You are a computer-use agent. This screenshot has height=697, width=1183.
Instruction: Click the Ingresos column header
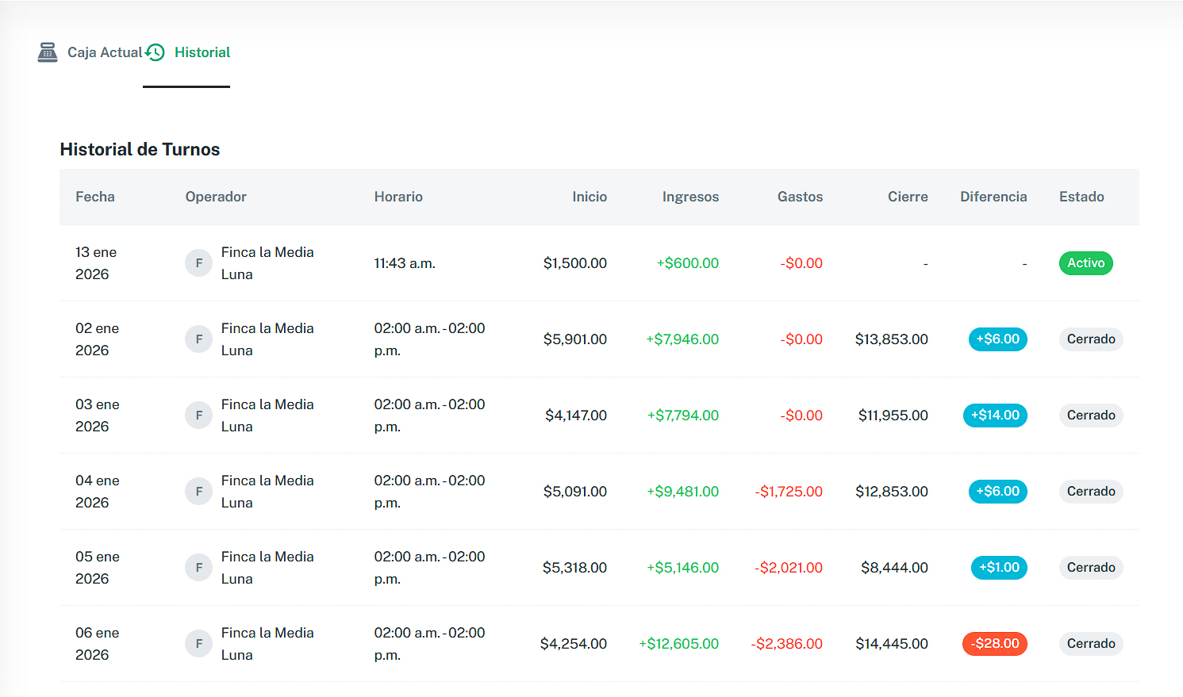click(690, 197)
